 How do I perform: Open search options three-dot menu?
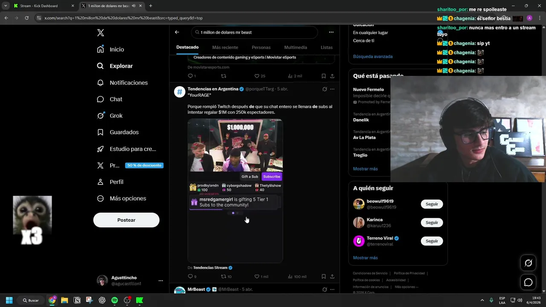(x=331, y=32)
